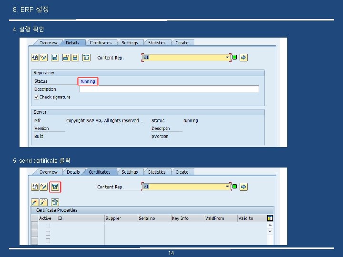Viewport: 343px width, 257px height.
Task: Click the open padlock icon in the Details toolbar
Action: point(66,58)
